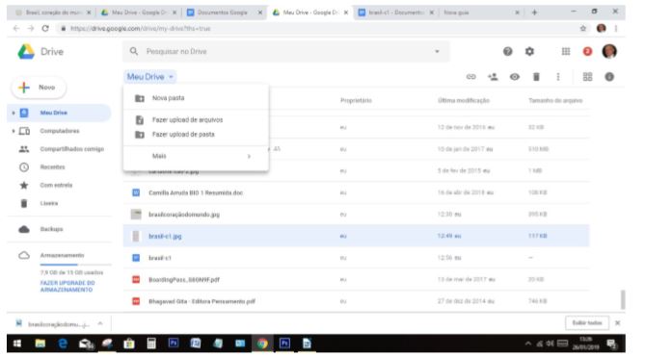Viewport: 645px width, 357px height.
Task: Click Fazer upgrade do armazenamento link
Action: coord(67,286)
